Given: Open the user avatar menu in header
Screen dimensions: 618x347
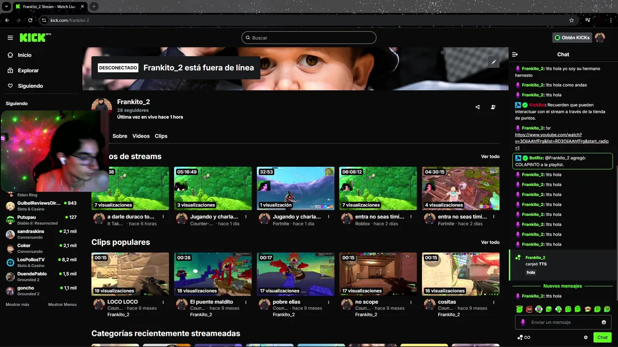Looking at the screenshot, I should pyautogui.click(x=600, y=38).
